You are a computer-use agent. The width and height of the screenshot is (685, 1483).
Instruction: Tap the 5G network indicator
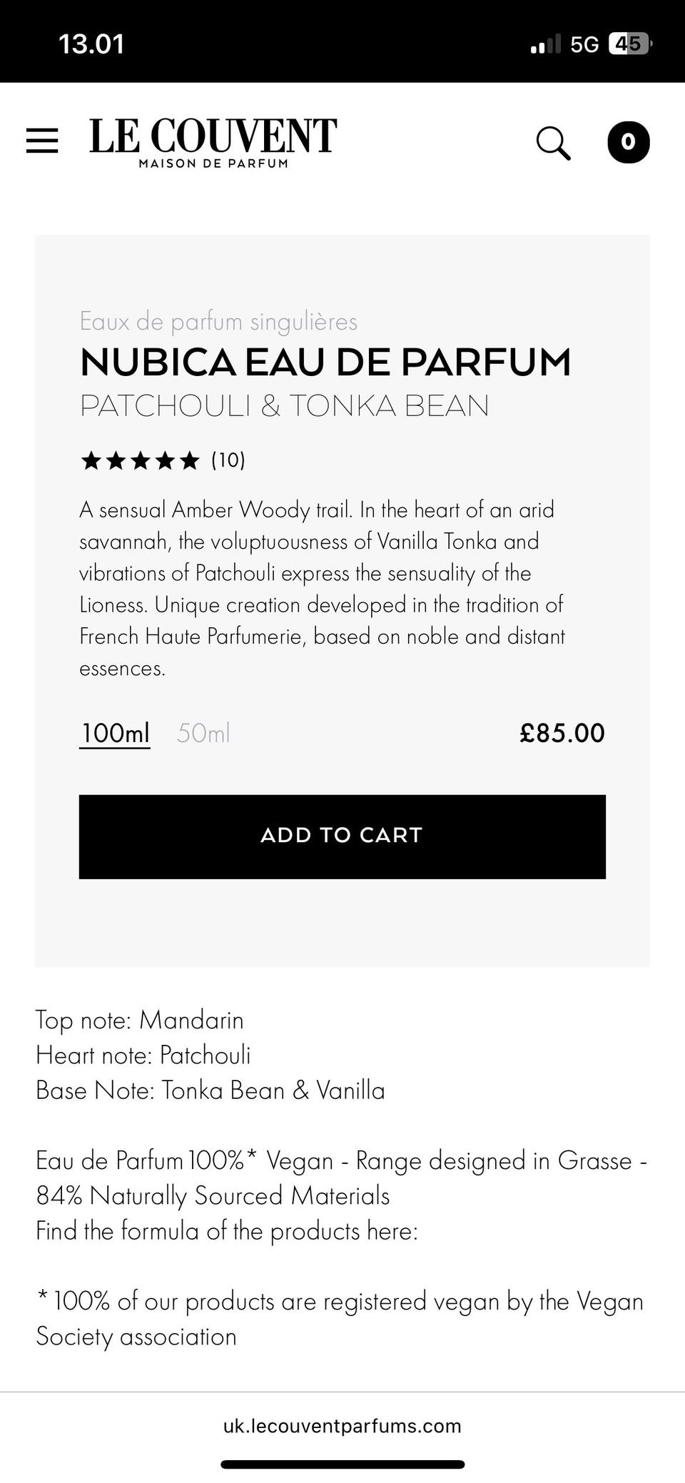click(584, 45)
